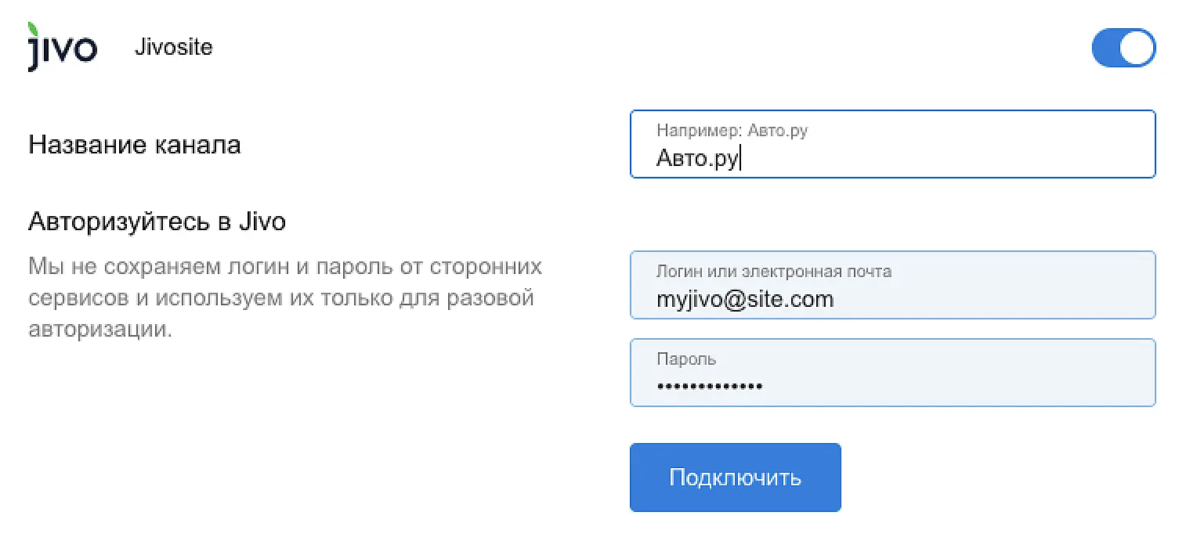Click the Jivo logo icon
Viewport: 1197px width, 537px height.
(x=63, y=49)
